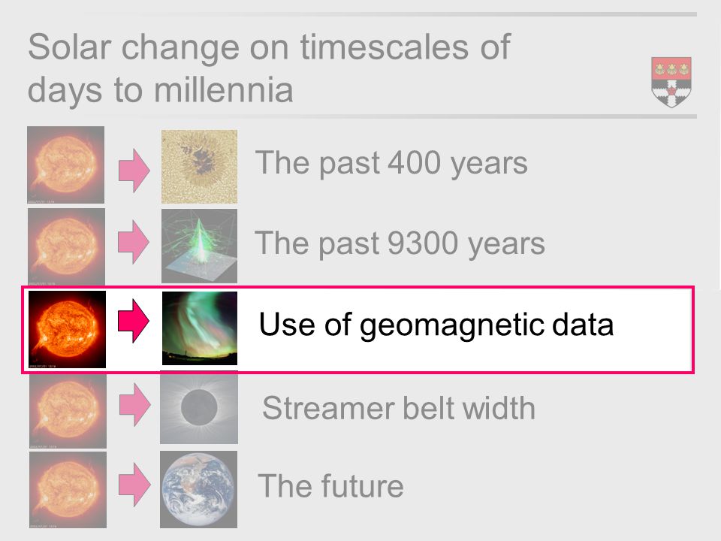
Task: Click the university shield crest logo
Action: 671,83
